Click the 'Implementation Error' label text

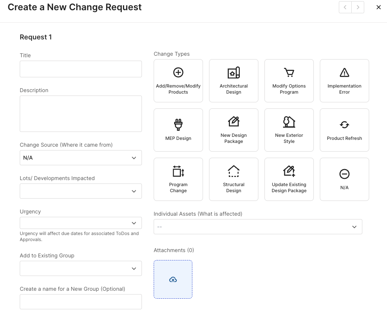point(344,89)
